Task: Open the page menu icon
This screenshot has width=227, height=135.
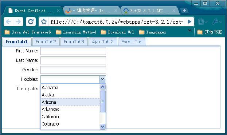Action: (202, 22)
